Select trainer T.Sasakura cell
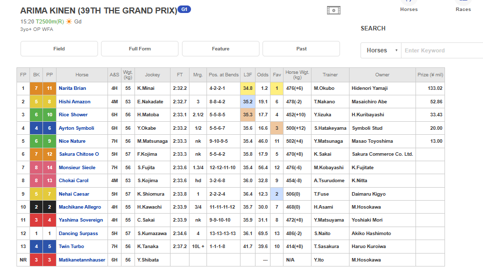This screenshot has height=268, width=483. point(330,247)
